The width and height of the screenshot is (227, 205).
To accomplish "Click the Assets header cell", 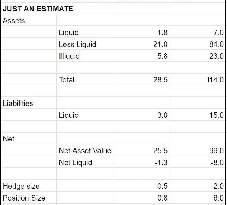I will click(x=14, y=21).
